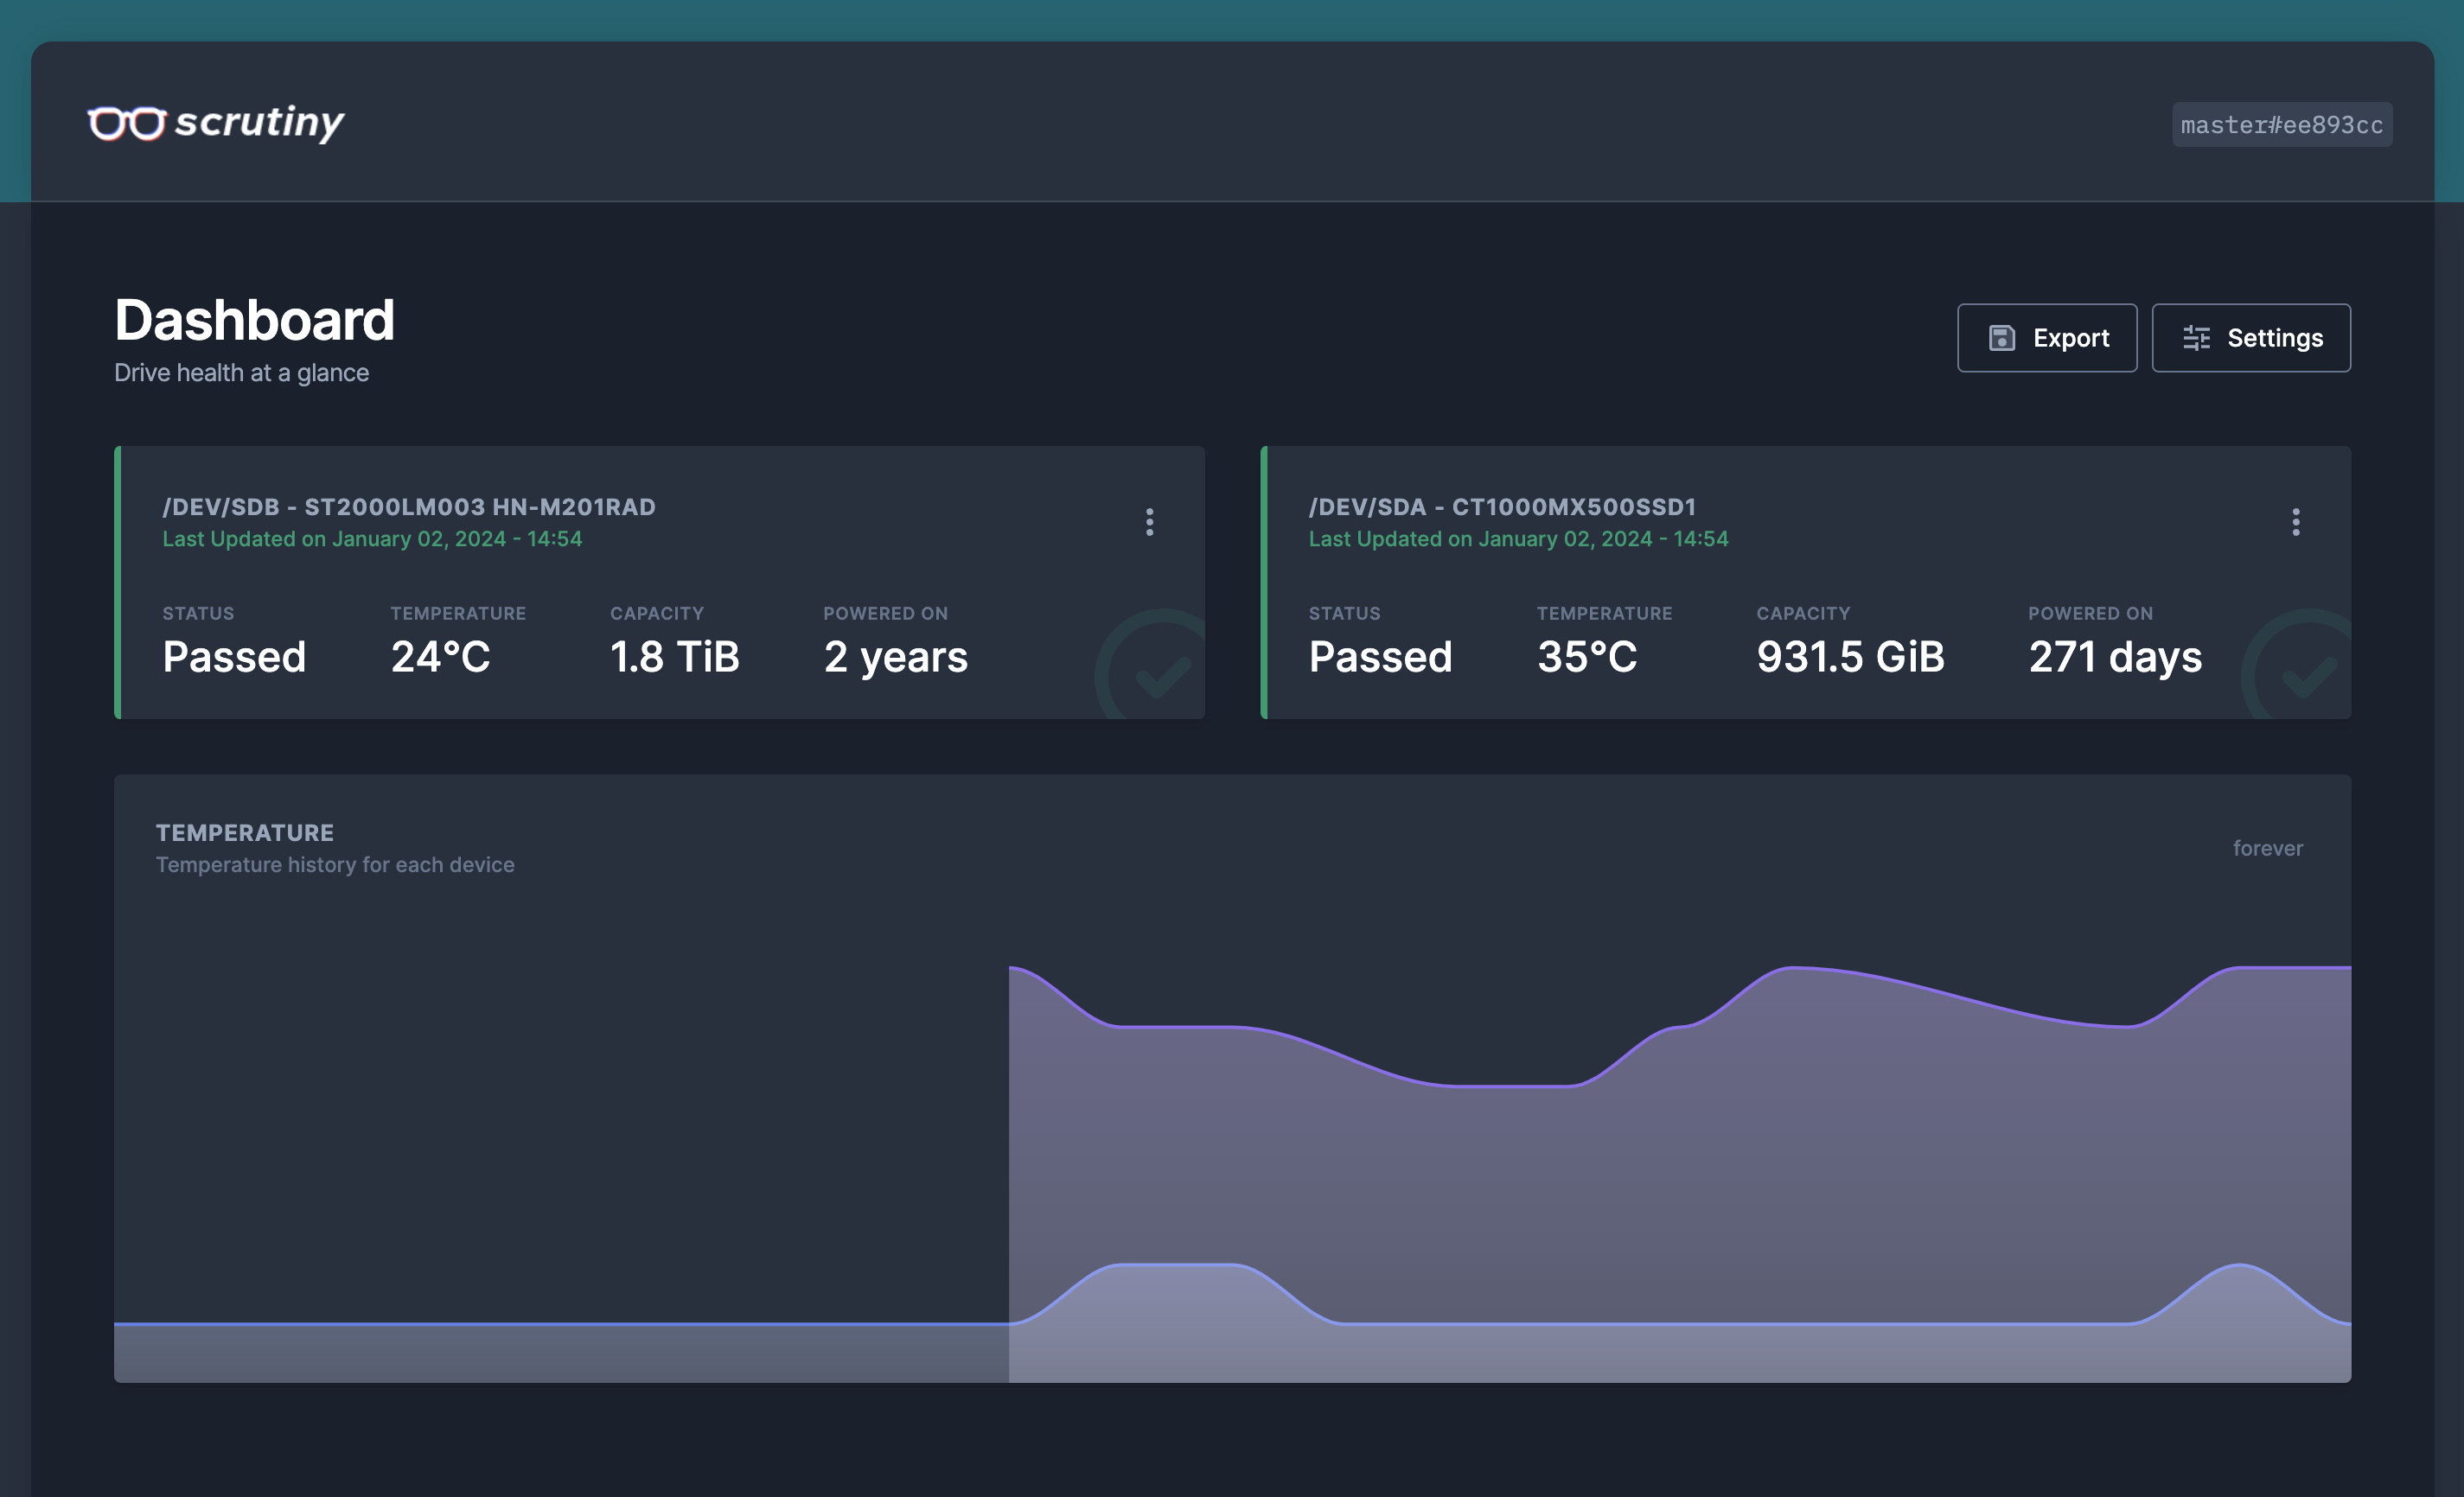Open the /DEV/SDB - ST2000LM003 drive title
The width and height of the screenshot is (2464, 1497).
(409, 507)
